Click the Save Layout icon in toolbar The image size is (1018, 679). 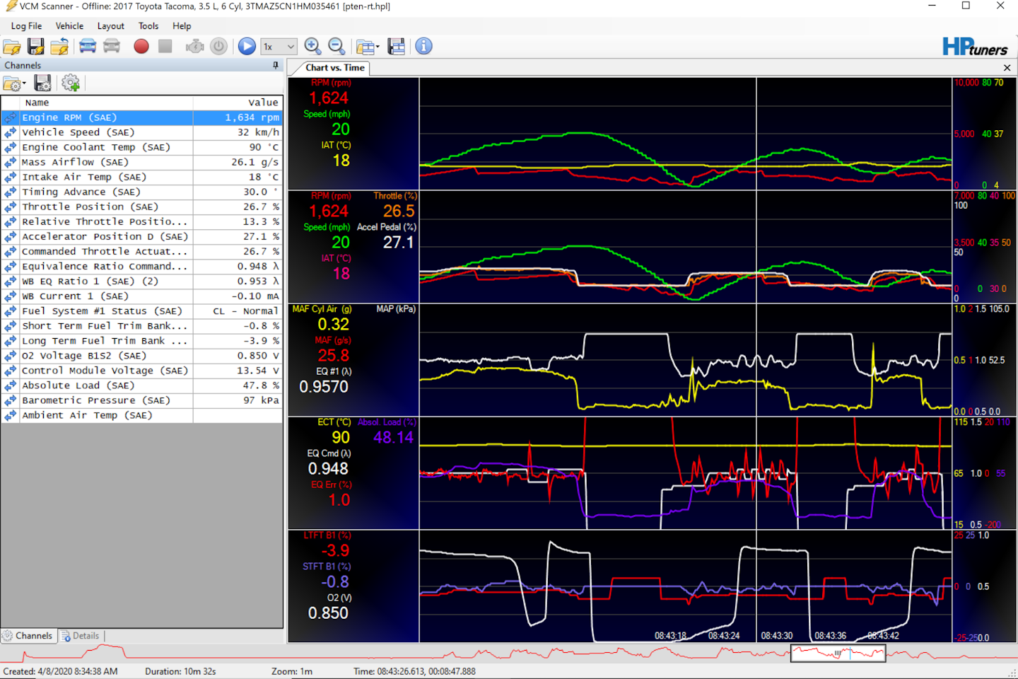[x=397, y=47]
